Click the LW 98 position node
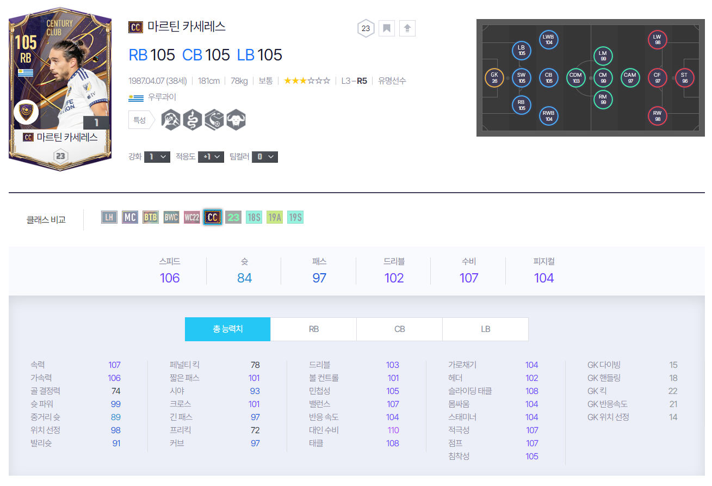This screenshot has height=486, width=712. point(657,39)
